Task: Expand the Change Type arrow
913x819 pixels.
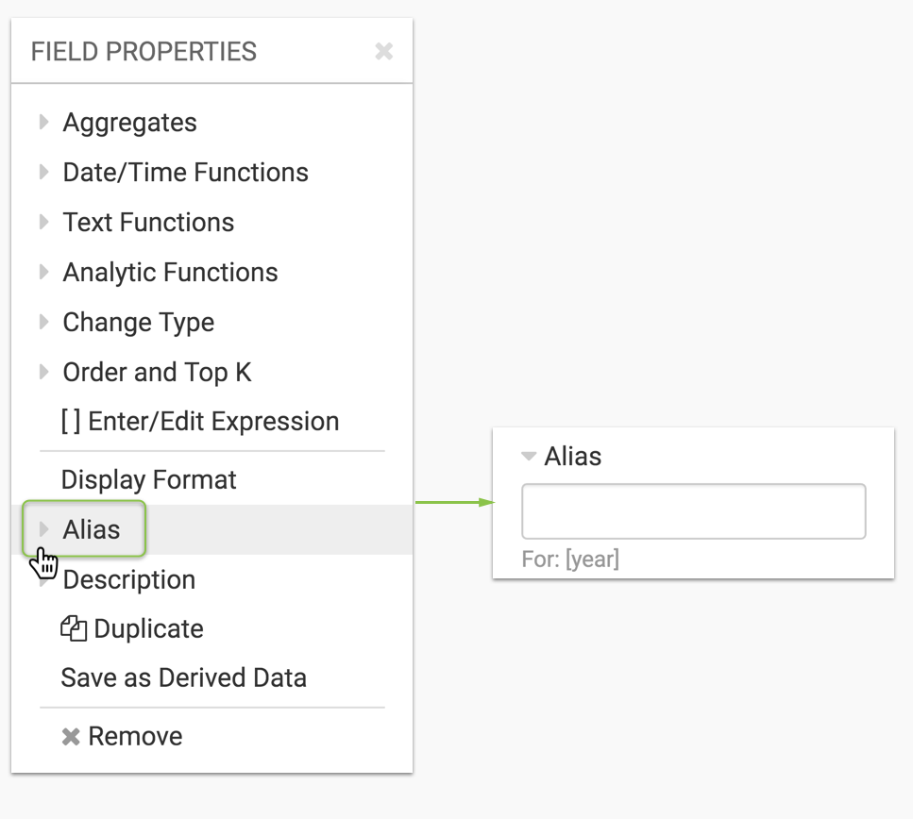Action: pyautogui.click(x=43, y=323)
